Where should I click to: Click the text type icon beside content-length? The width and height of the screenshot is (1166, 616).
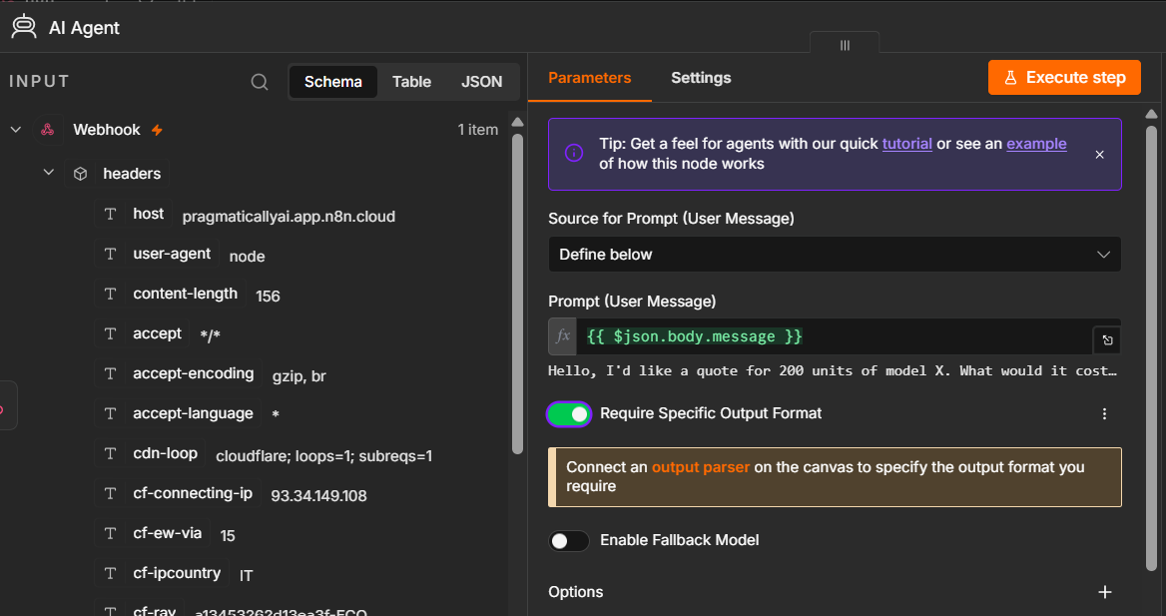tap(110, 294)
